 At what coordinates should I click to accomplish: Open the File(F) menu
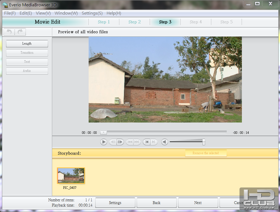(10, 13)
